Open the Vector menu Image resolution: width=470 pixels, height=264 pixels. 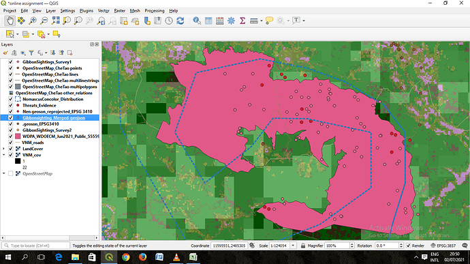tap(104, 10)
